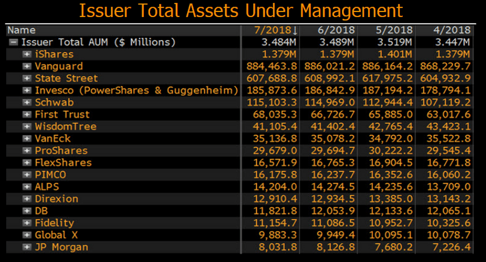Click the plus icon beside FlexShares
This screenshot has width=486, height=262.
(x=27, y=163)
